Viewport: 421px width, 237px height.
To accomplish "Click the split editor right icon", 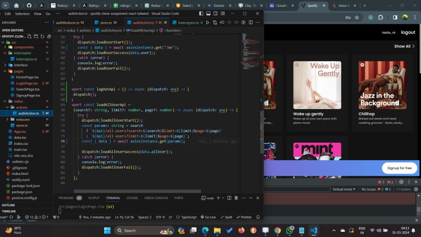I will (x=250, y=23).
